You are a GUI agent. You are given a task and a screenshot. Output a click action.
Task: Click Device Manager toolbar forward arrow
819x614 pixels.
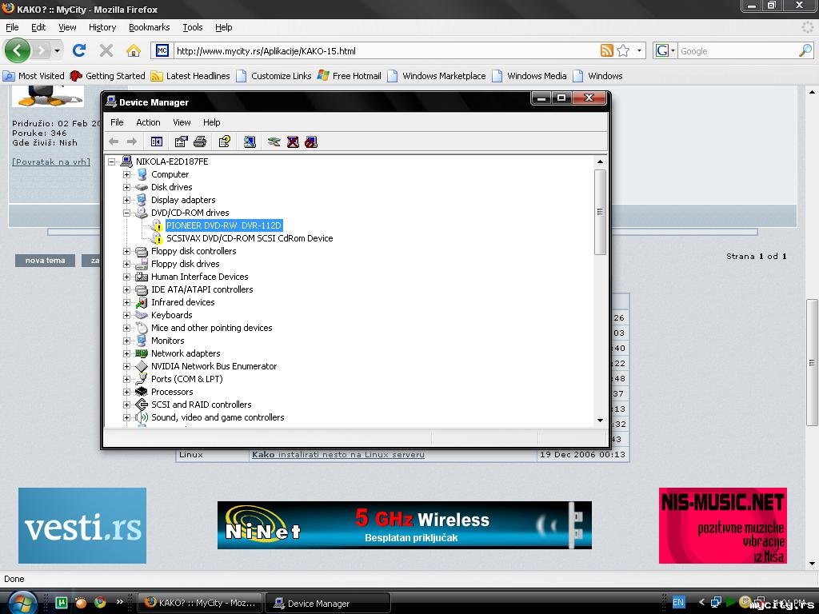132,142
